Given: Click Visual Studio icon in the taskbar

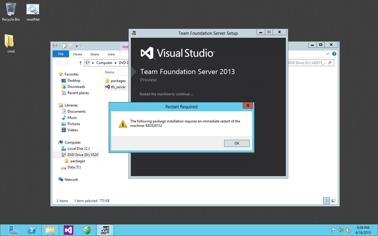Looking at the screenshot, I should (69, 230).
